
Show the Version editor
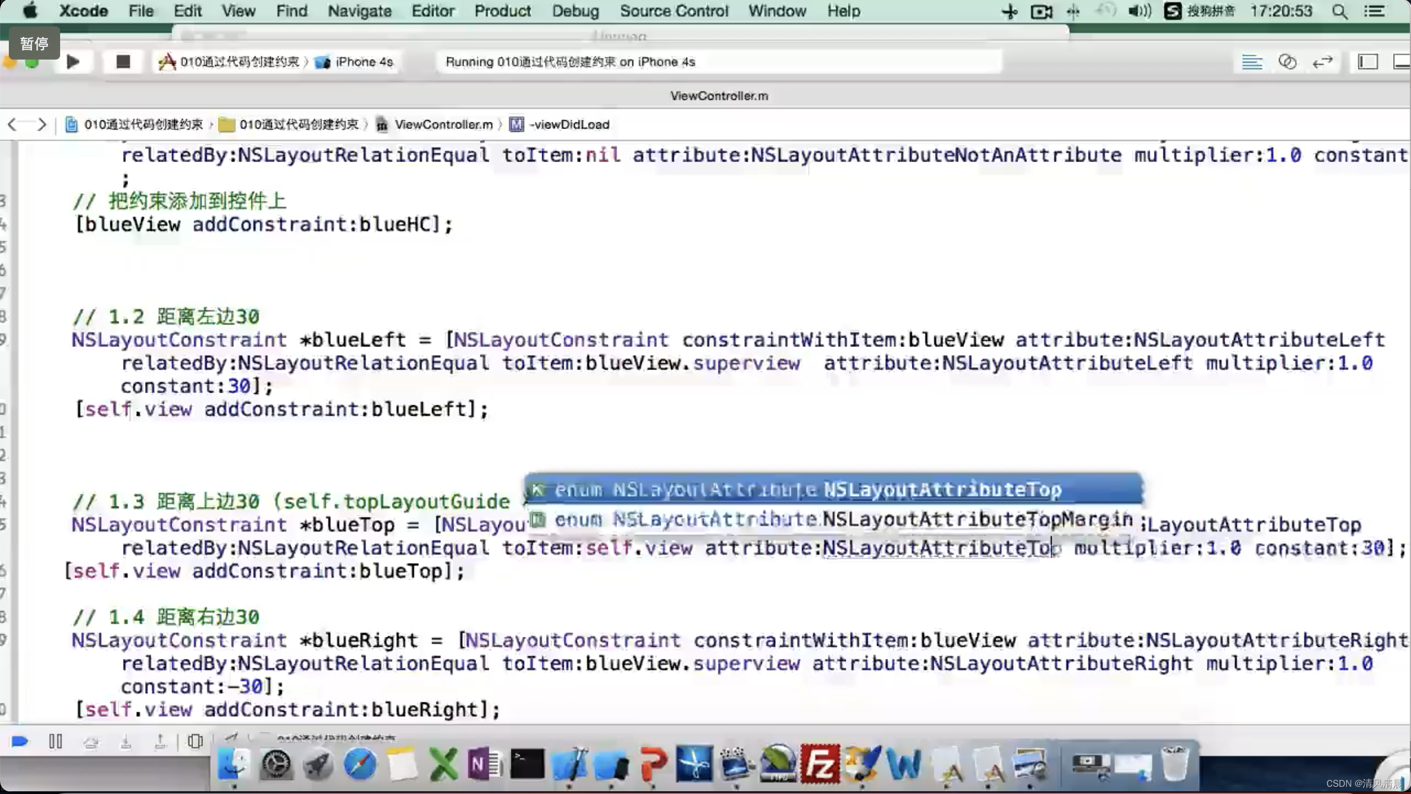tap(1323, 62)
